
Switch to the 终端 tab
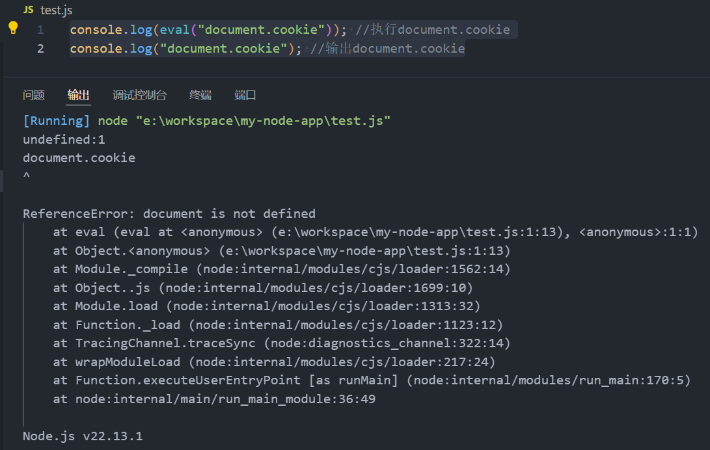(200, 95)
